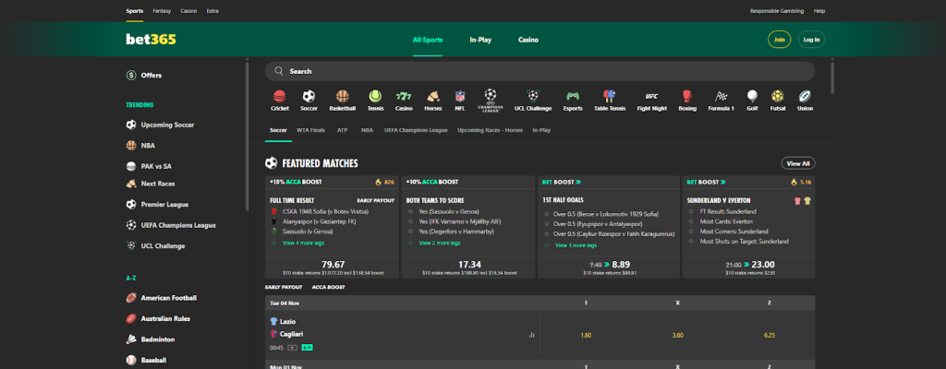Viewport: 946px width, 369px height.
Task: Click the search magnifier icon
Action: [x=279, y=71]
